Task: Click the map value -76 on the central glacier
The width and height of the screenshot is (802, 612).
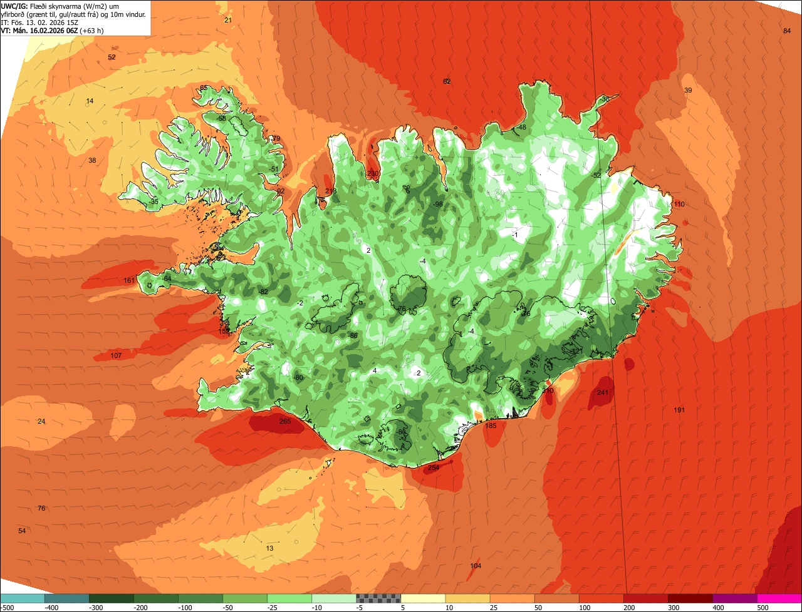Action: [x=402, y=309]
